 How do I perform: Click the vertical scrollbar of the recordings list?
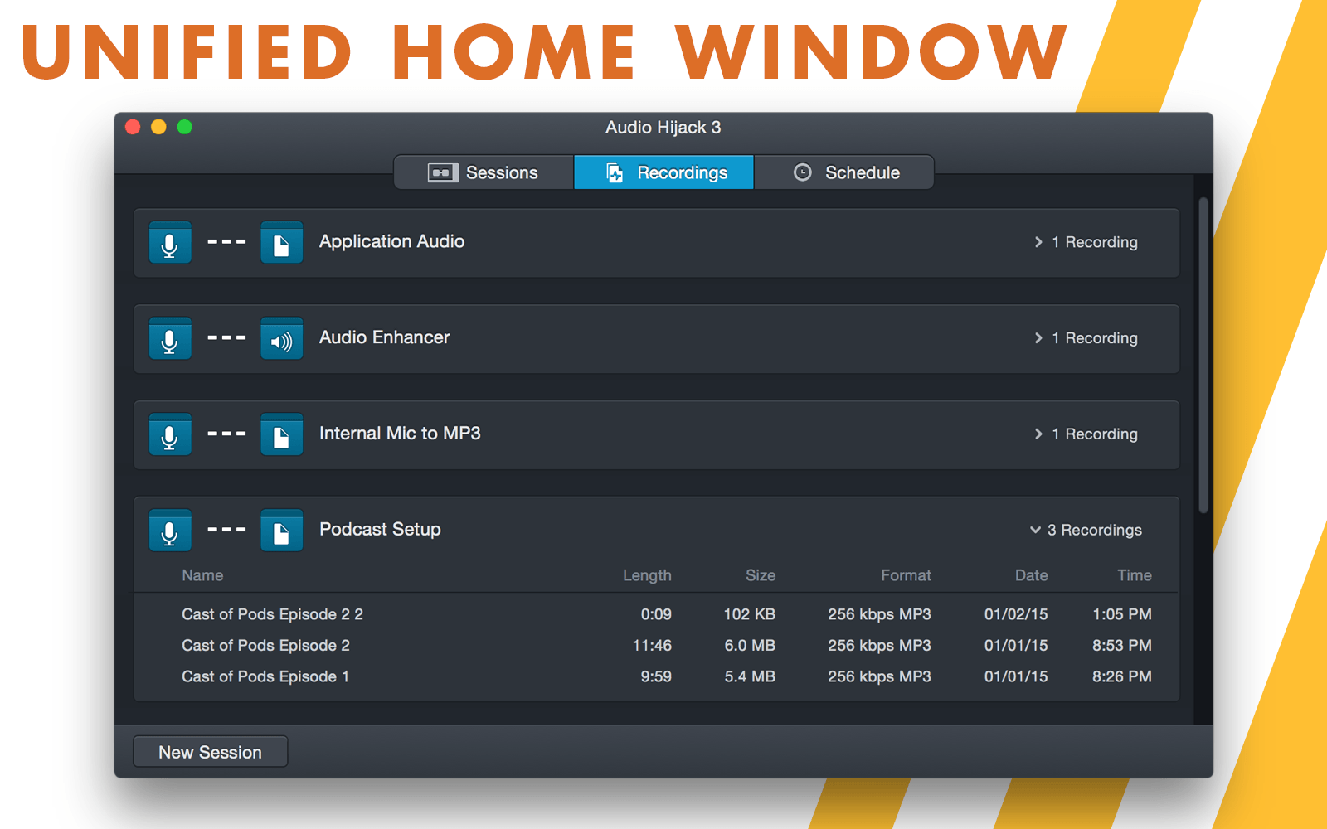point(1203,355)
